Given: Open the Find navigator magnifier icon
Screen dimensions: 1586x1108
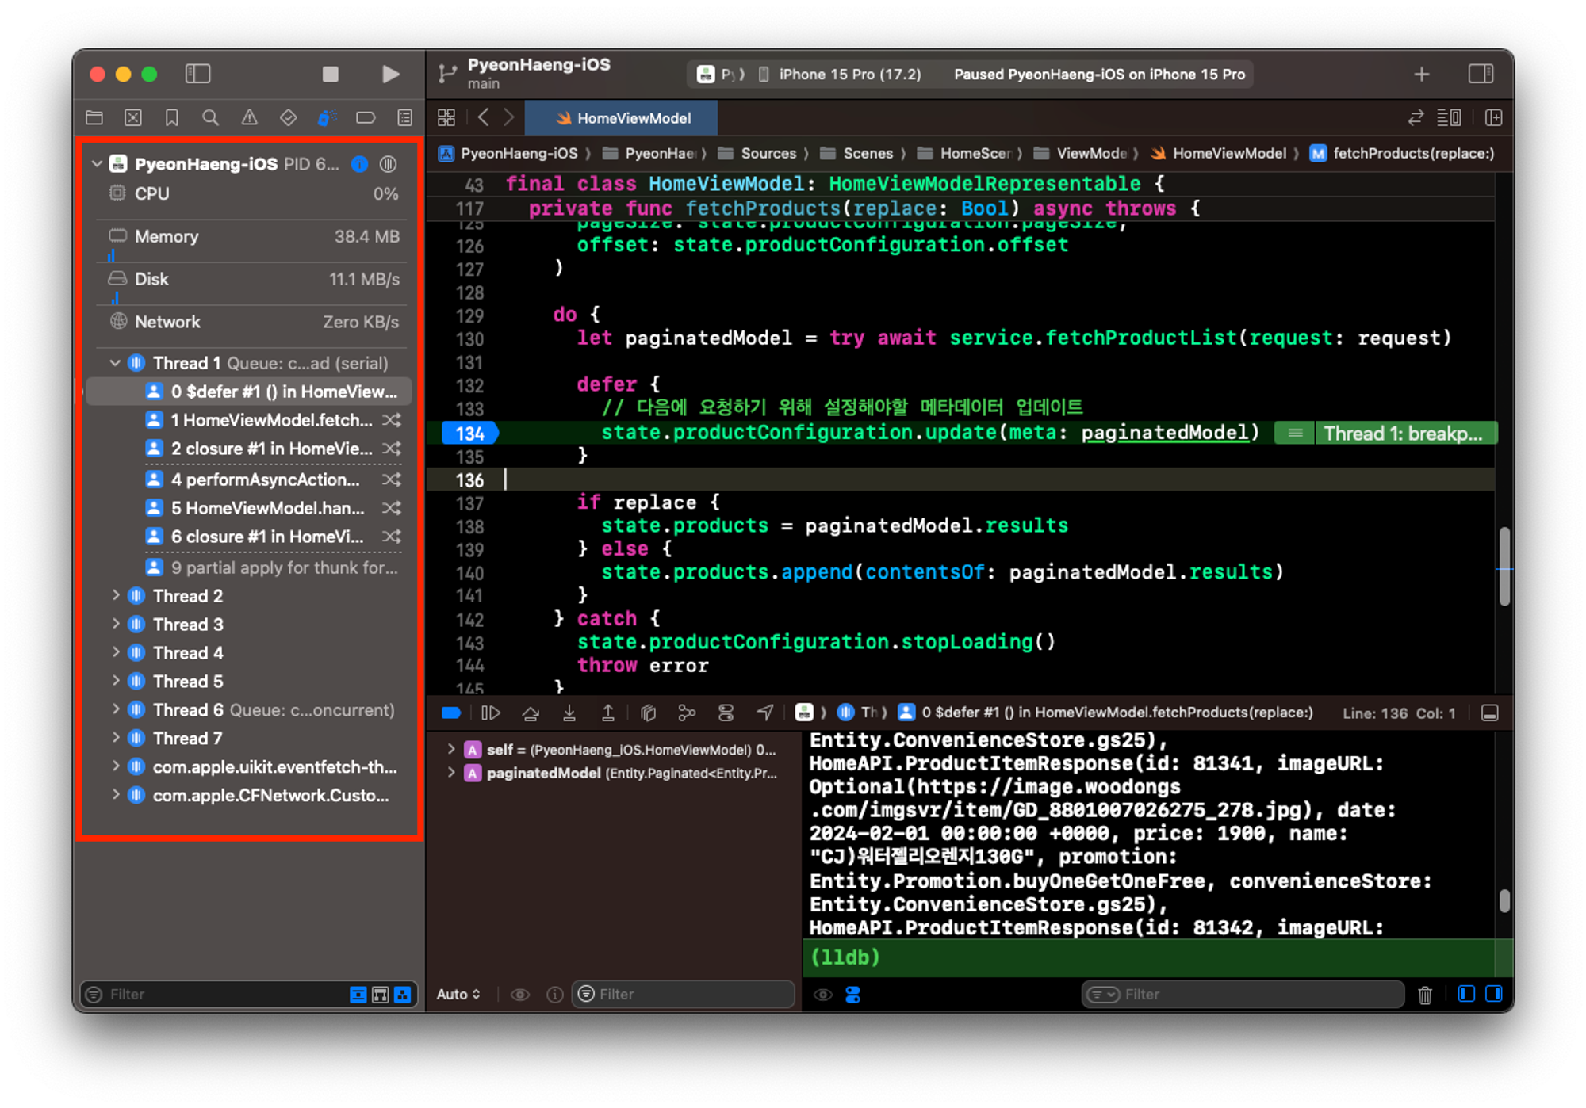Looking at the screenshot, I should [x=210, y=118].
